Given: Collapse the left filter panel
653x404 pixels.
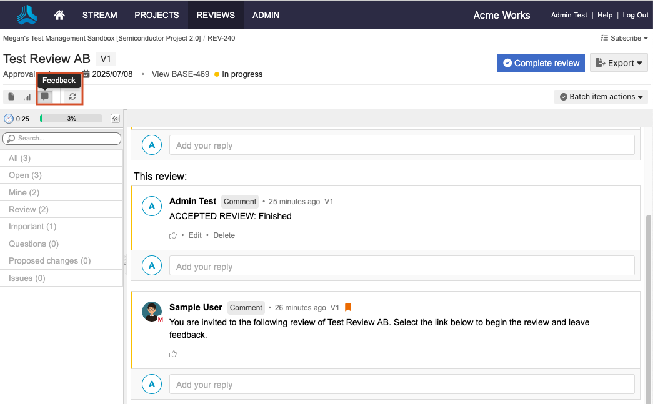Looking at the screenshot, I should pyautogui.click(x=115, y=119).
